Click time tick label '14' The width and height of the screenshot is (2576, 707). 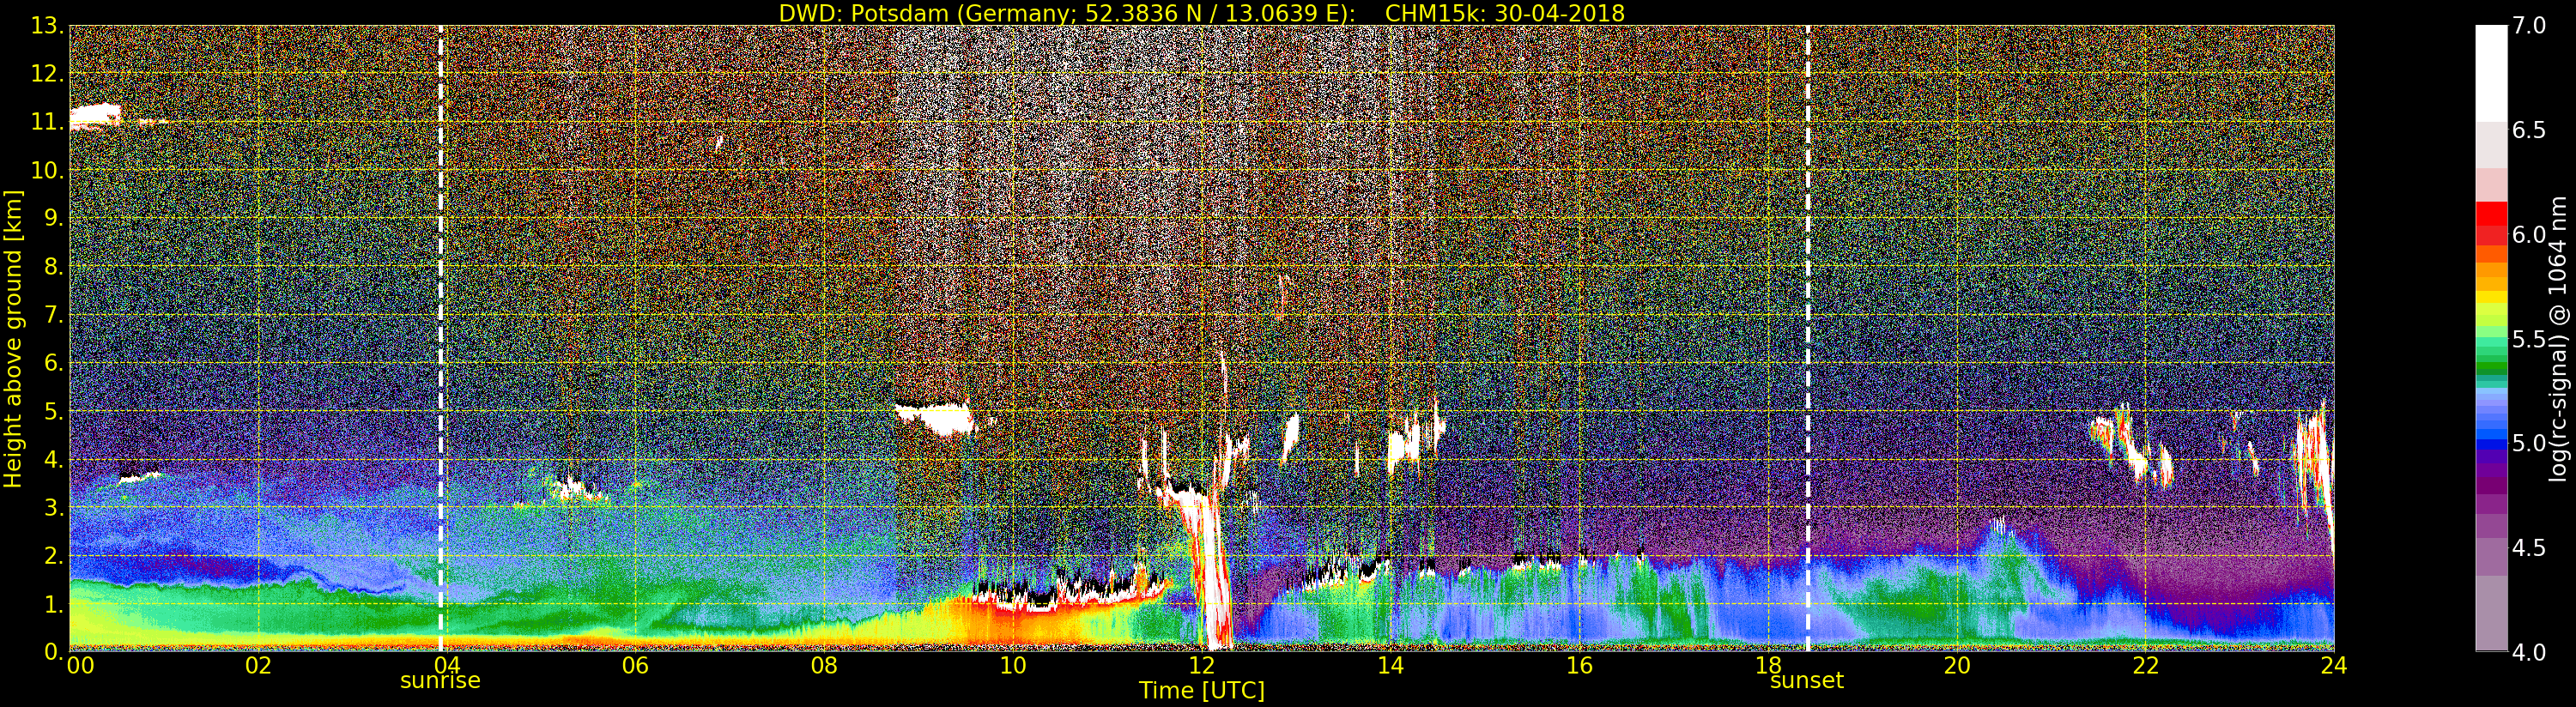tap(1390, 665)
